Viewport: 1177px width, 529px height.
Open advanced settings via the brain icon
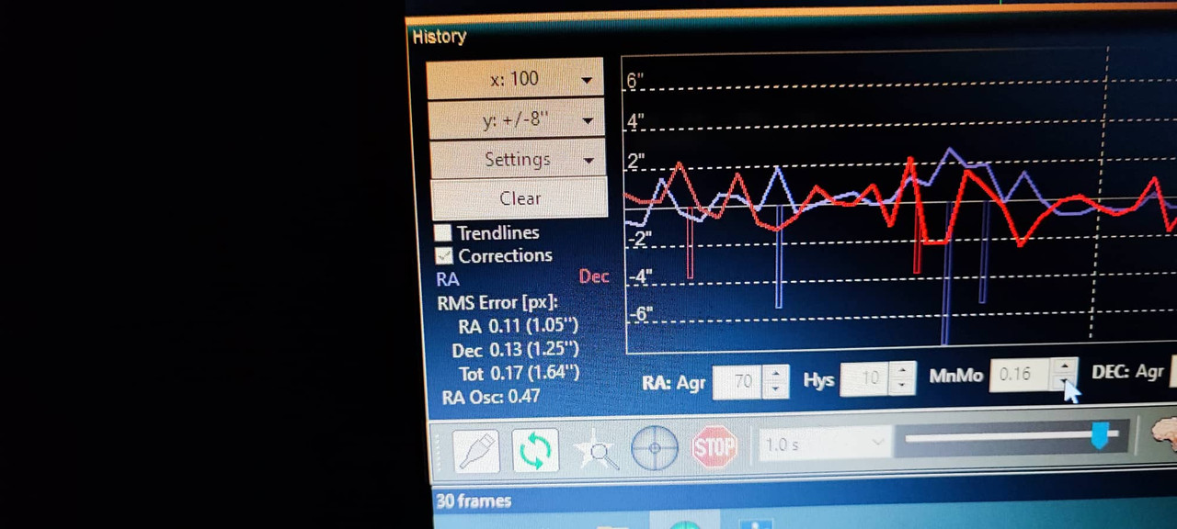pyautogui.click(x=1164, y=432)
